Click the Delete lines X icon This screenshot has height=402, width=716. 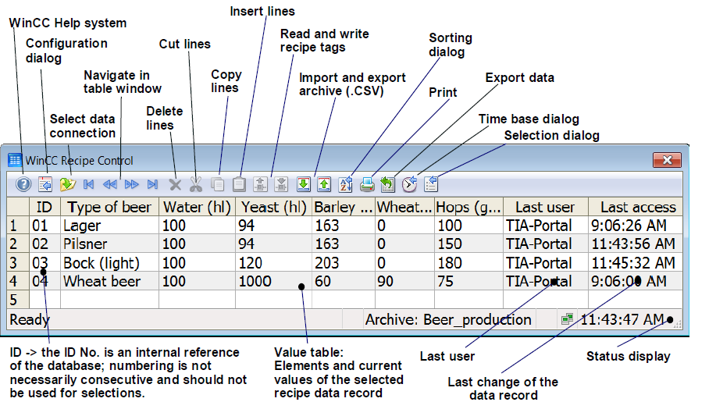175,185
